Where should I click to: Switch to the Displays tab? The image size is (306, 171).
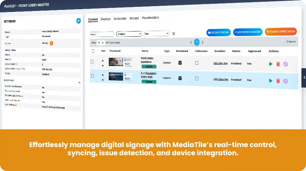click(x=106, y=19)
